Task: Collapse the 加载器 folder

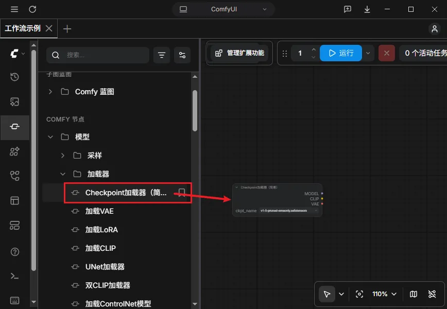Action: tap(63, 174)
